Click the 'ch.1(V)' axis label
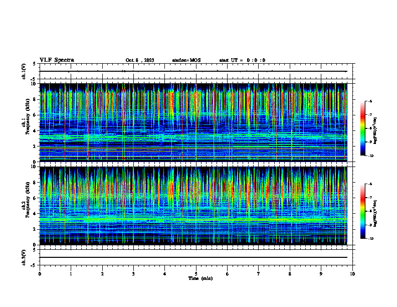The height and width of the screenshot is (307, 397). (x=24, y=71)
